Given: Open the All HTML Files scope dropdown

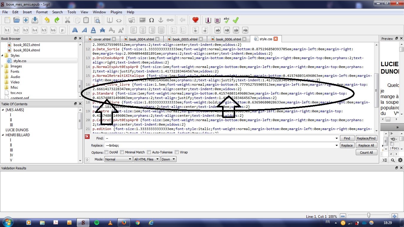Looking at the screenshot, I should click(146, 159).
